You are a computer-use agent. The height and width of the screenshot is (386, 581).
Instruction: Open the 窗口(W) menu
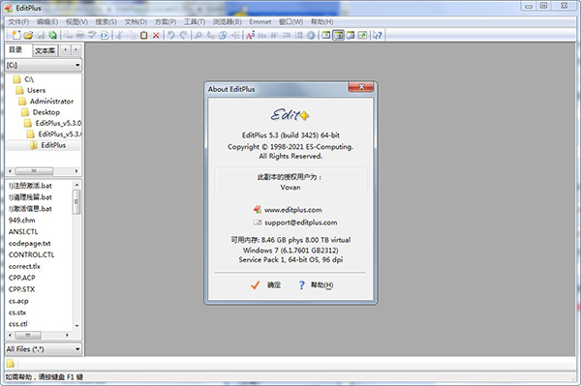point(290,22)
